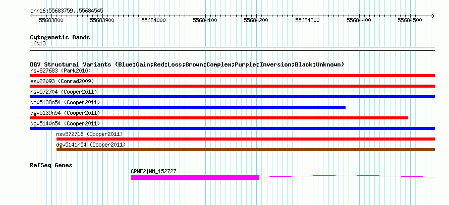Click ruler position 55684100
The width and height of the screenshot is (449, 205).
(x=205, y=20)
